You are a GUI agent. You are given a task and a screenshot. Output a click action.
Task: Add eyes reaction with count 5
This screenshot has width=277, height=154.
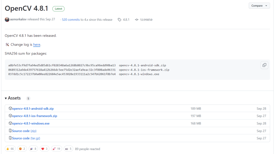coord(68,149)
